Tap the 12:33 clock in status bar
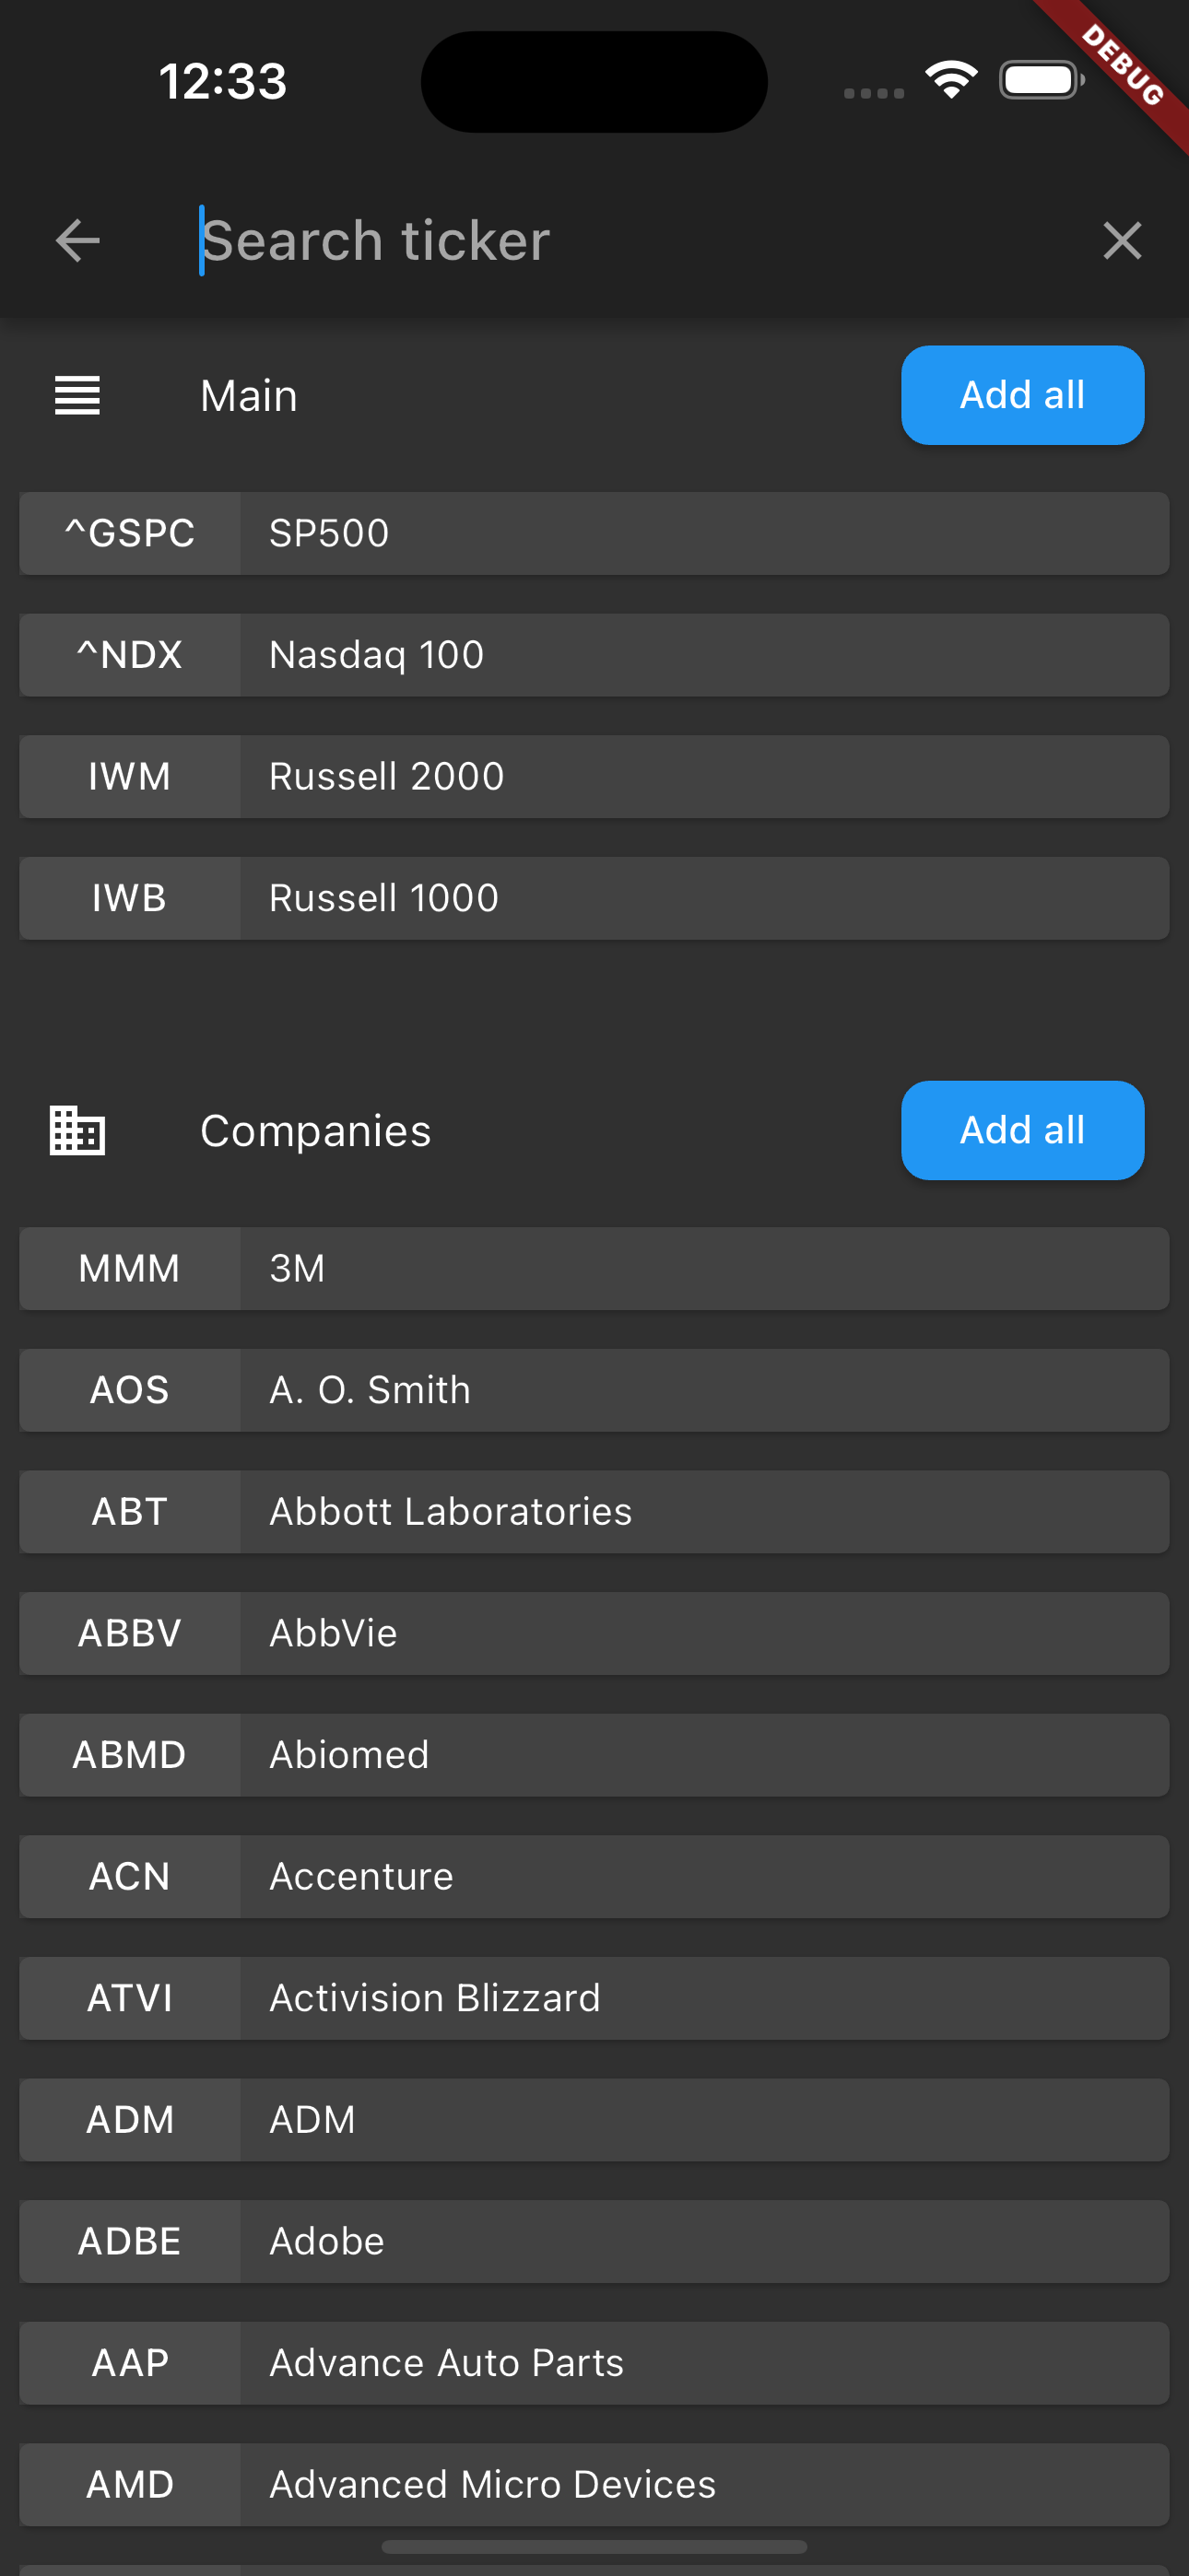The image size is (1189, 2576). pos(222,81)
